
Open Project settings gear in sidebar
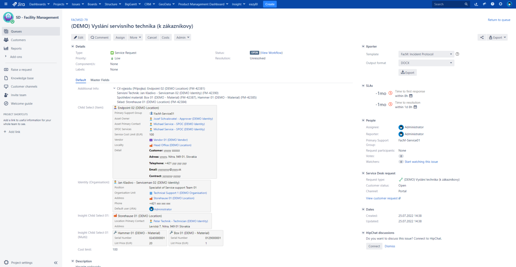[6, 263]
